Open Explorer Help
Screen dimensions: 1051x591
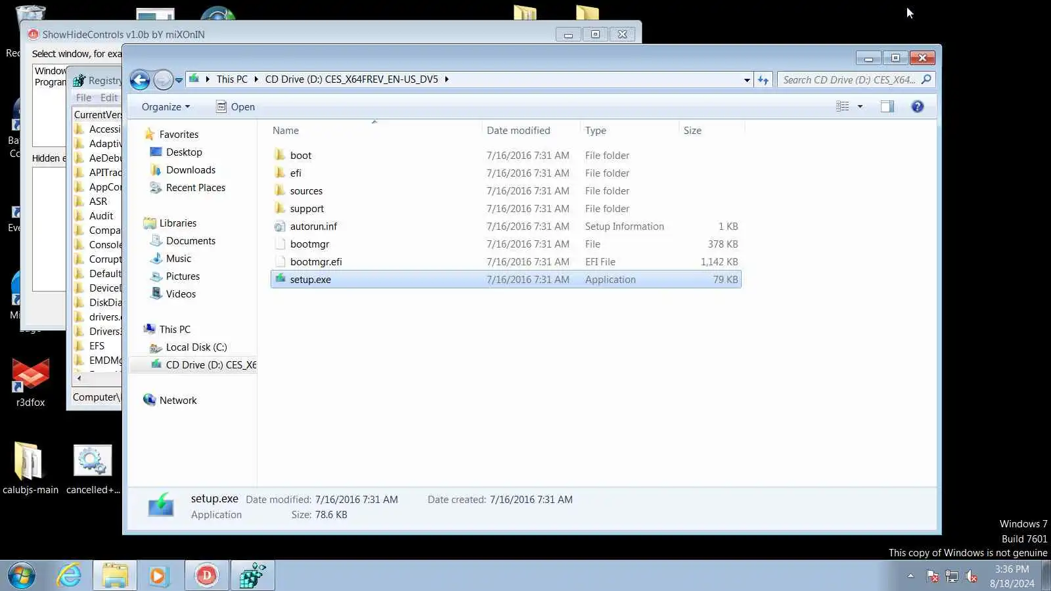918,106
